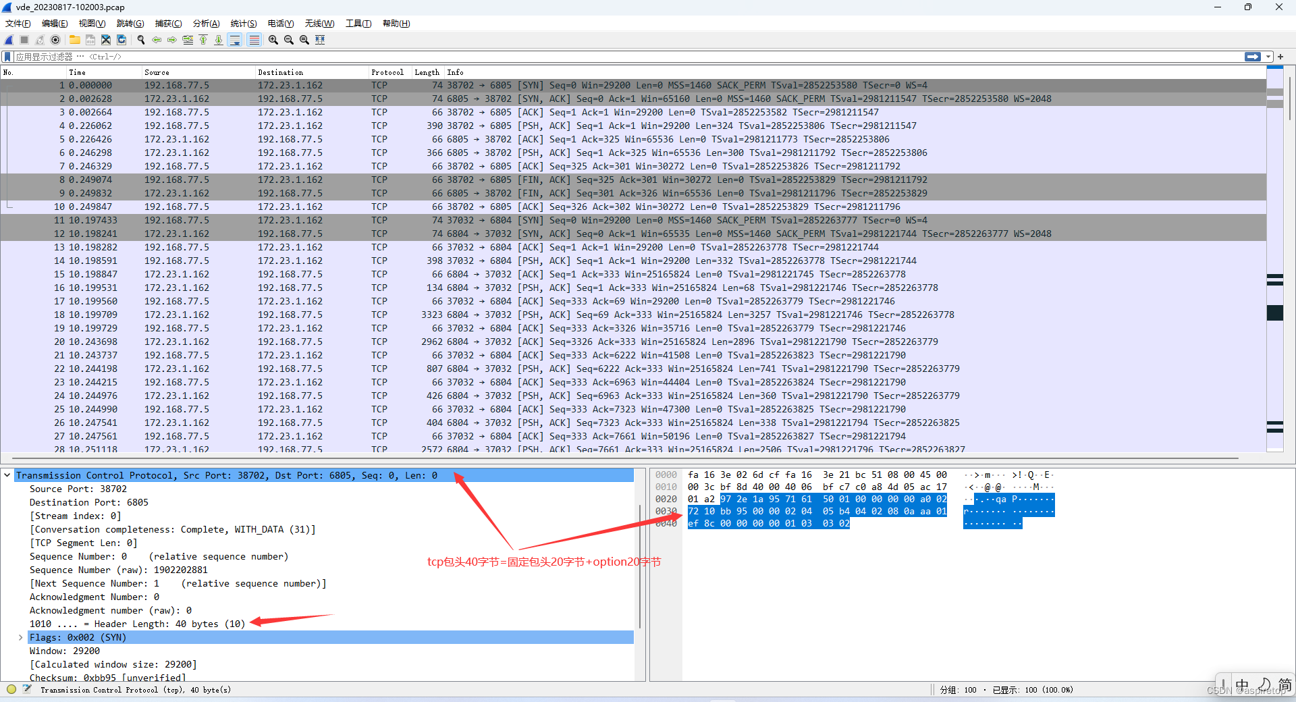Open the 文件(F) menu
This screenshot has width=1296, height=702.
[18, 24]
